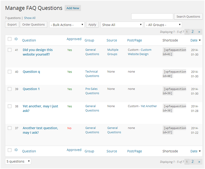Click the Multiple Groups source link
Image resolution: width=205 pixels, height=169 pixels.
point(113,52)
